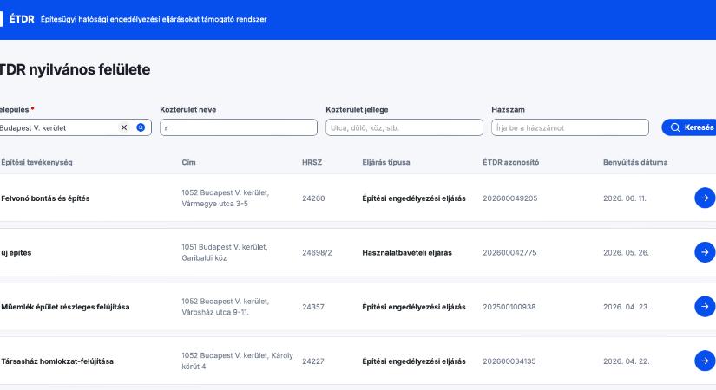Open details arrow for Társasház homlokzat-felújítása
This screenshot has width=716, height=390.
point(705,361)
